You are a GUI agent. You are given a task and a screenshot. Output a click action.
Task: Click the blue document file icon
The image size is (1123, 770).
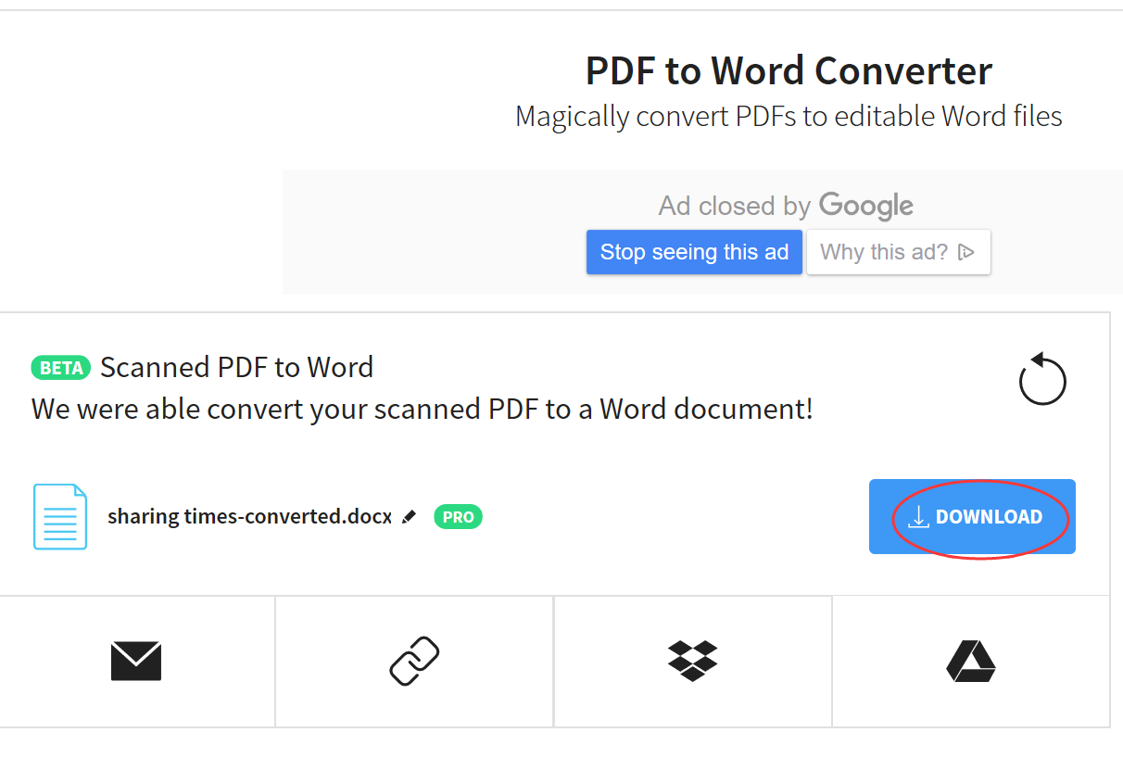coord(60,517)
